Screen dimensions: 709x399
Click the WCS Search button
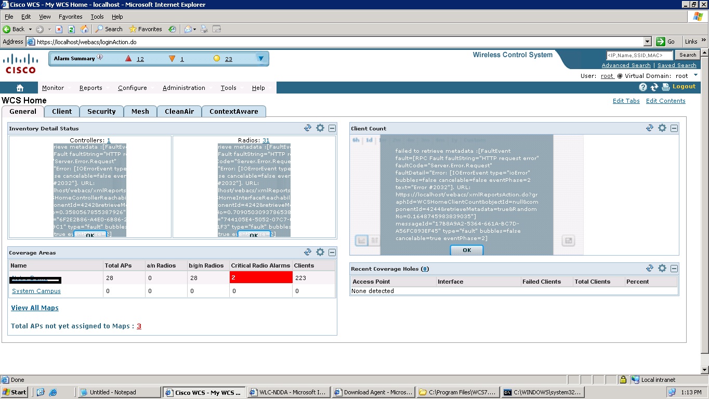(x=688, y=55)
